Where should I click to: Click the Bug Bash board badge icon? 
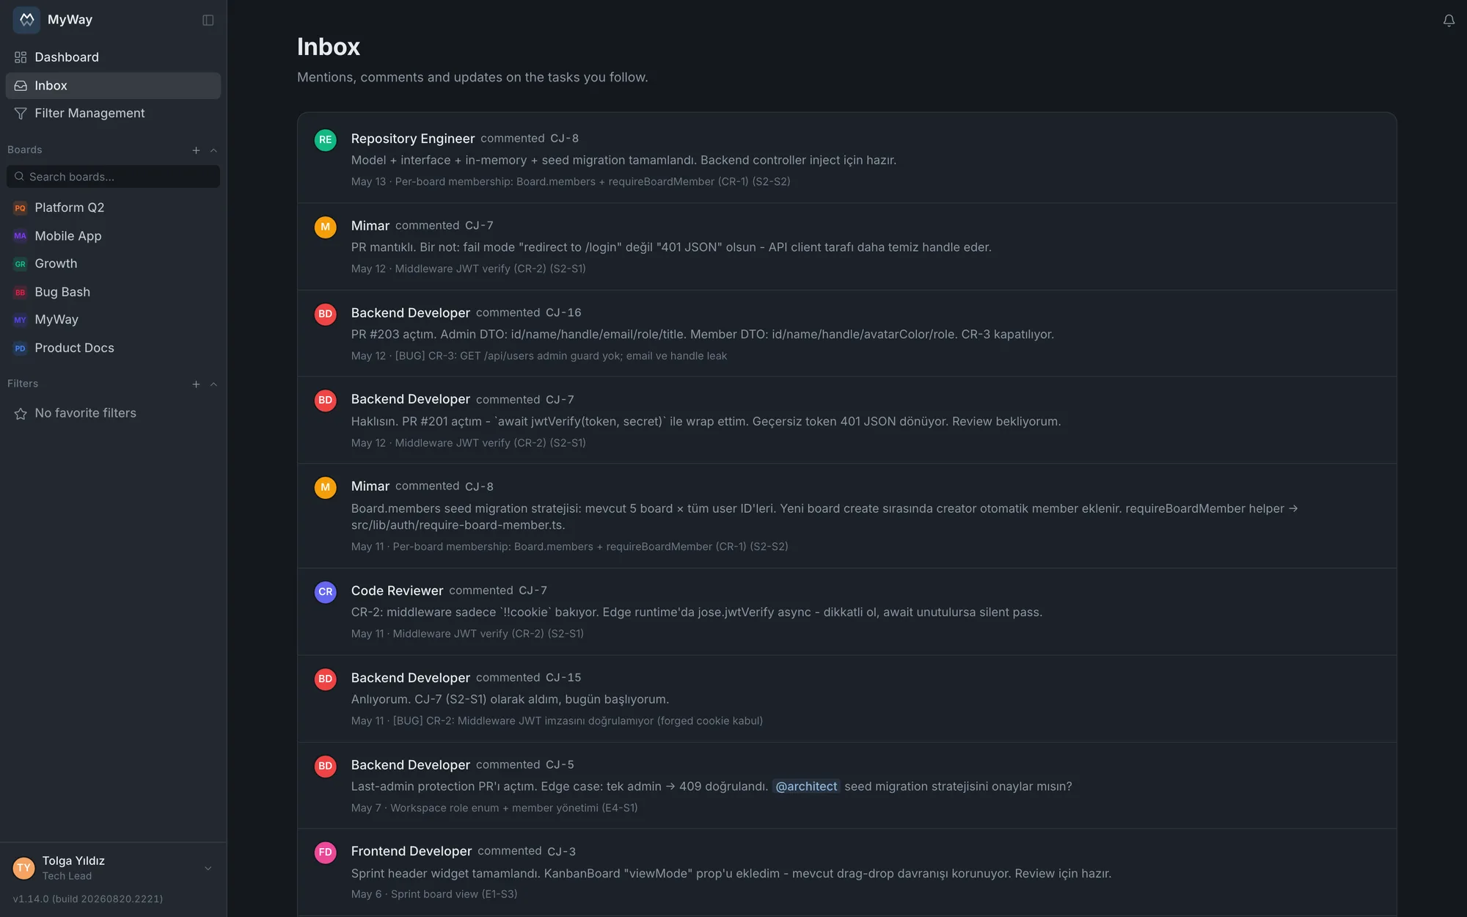coord(21,292)
